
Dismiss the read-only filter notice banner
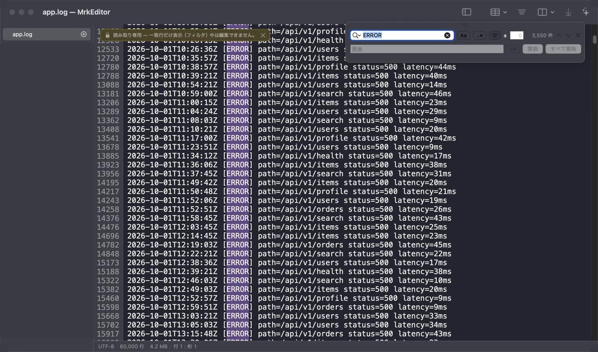(263, 35)
